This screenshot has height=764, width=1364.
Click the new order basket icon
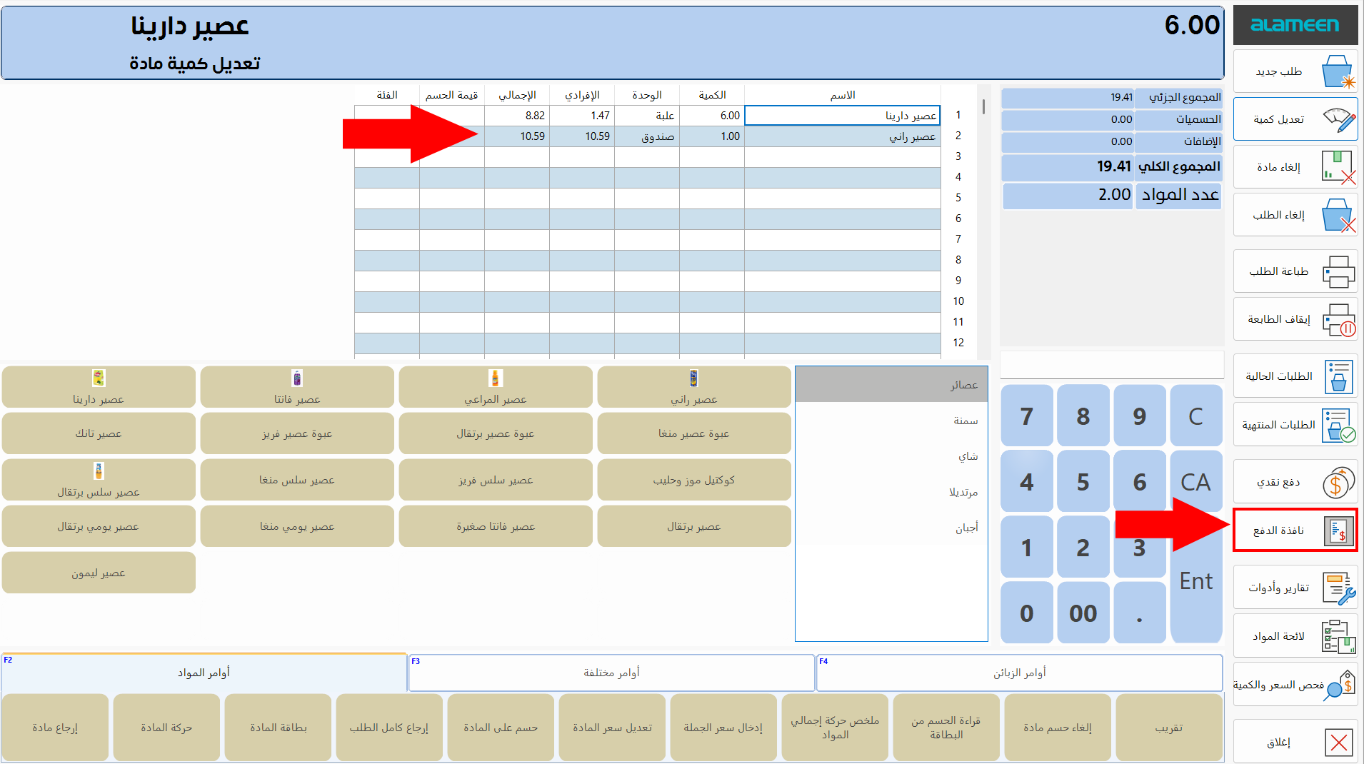coord(1338,72)
